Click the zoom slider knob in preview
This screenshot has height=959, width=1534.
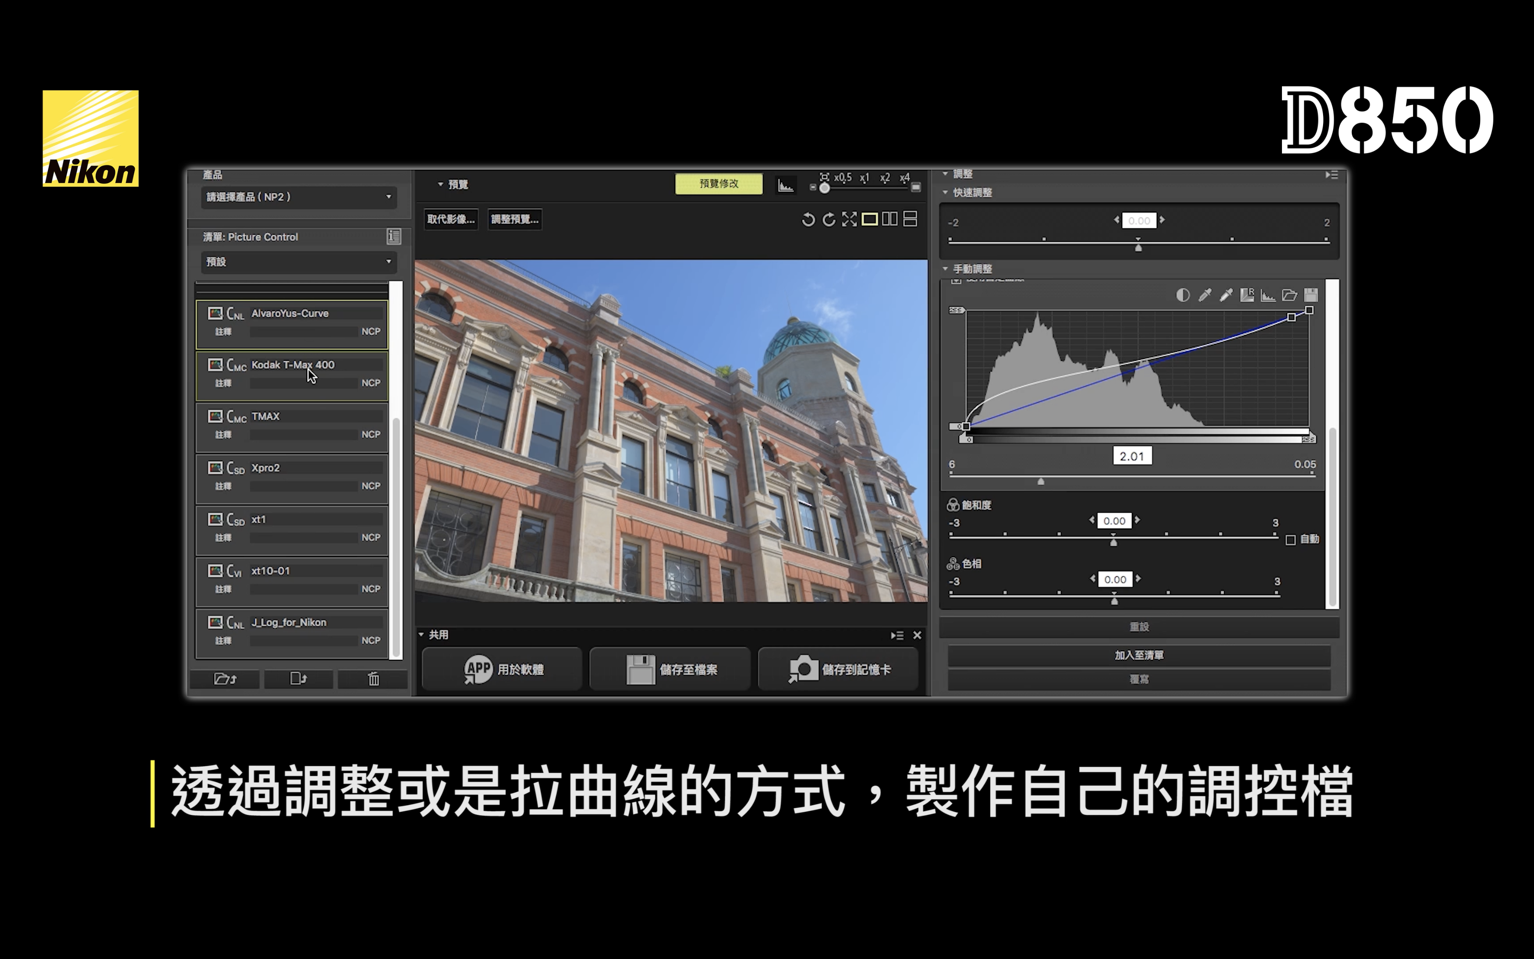coord(824,188)
